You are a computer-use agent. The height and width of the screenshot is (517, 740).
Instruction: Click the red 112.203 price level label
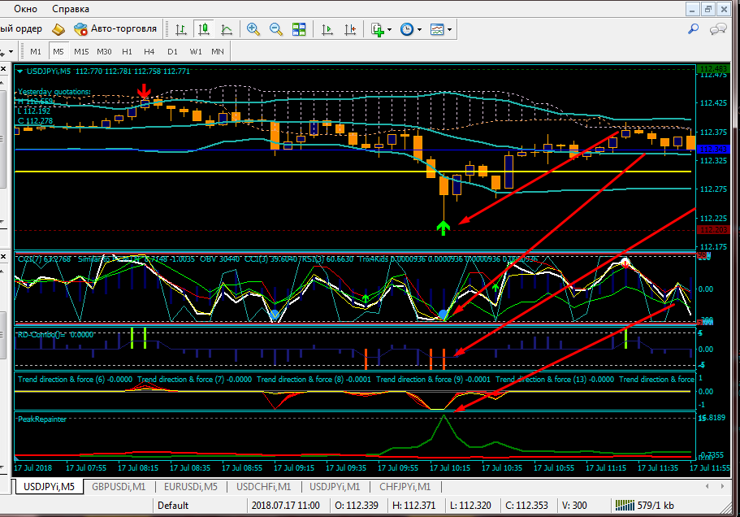pos(713,230)
